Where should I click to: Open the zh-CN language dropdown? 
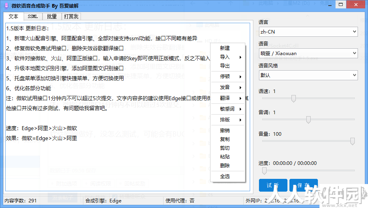click(308, 32)
